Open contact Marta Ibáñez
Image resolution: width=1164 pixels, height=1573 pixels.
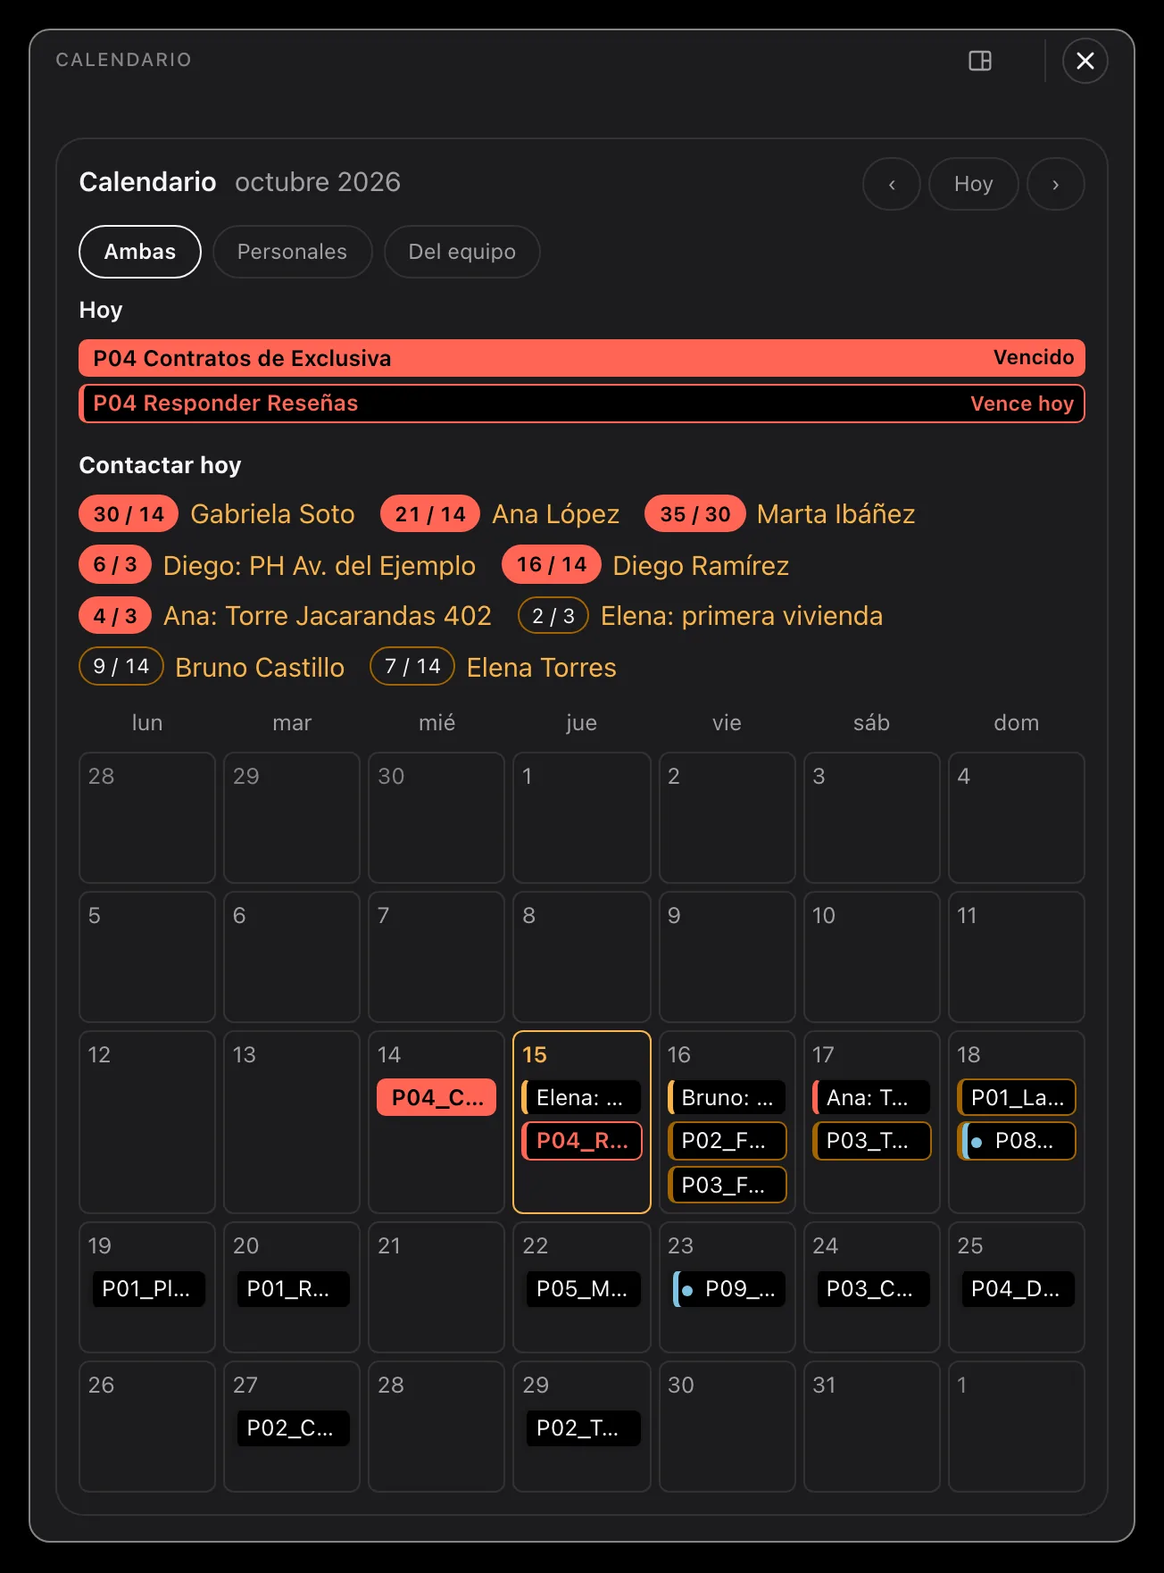836,514
